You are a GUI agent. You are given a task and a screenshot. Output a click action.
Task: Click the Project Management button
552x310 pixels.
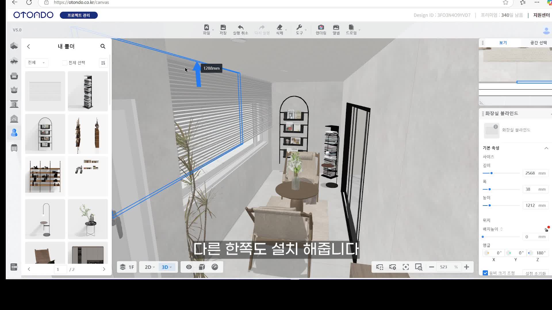(x=79, y=15)
